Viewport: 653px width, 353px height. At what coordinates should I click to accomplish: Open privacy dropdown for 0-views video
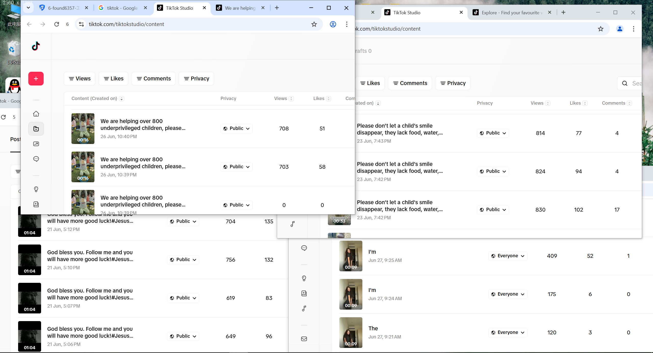pyautogui.click(x=237, y=205)
